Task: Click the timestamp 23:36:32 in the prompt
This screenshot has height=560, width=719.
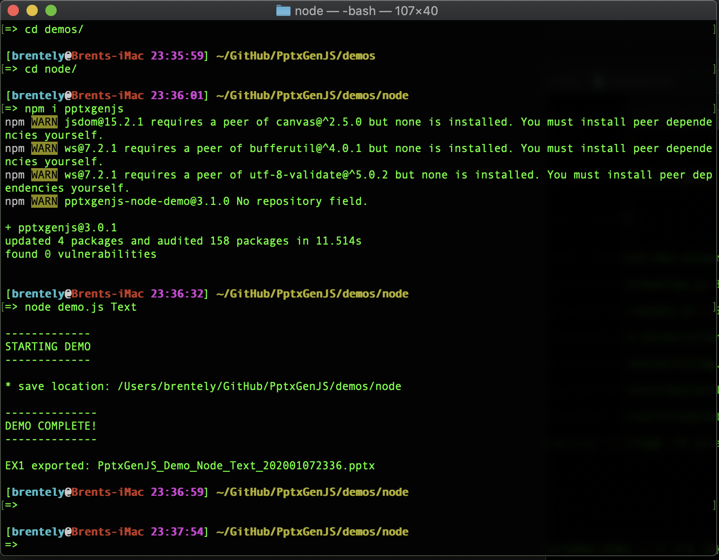Action: [177, 293]
